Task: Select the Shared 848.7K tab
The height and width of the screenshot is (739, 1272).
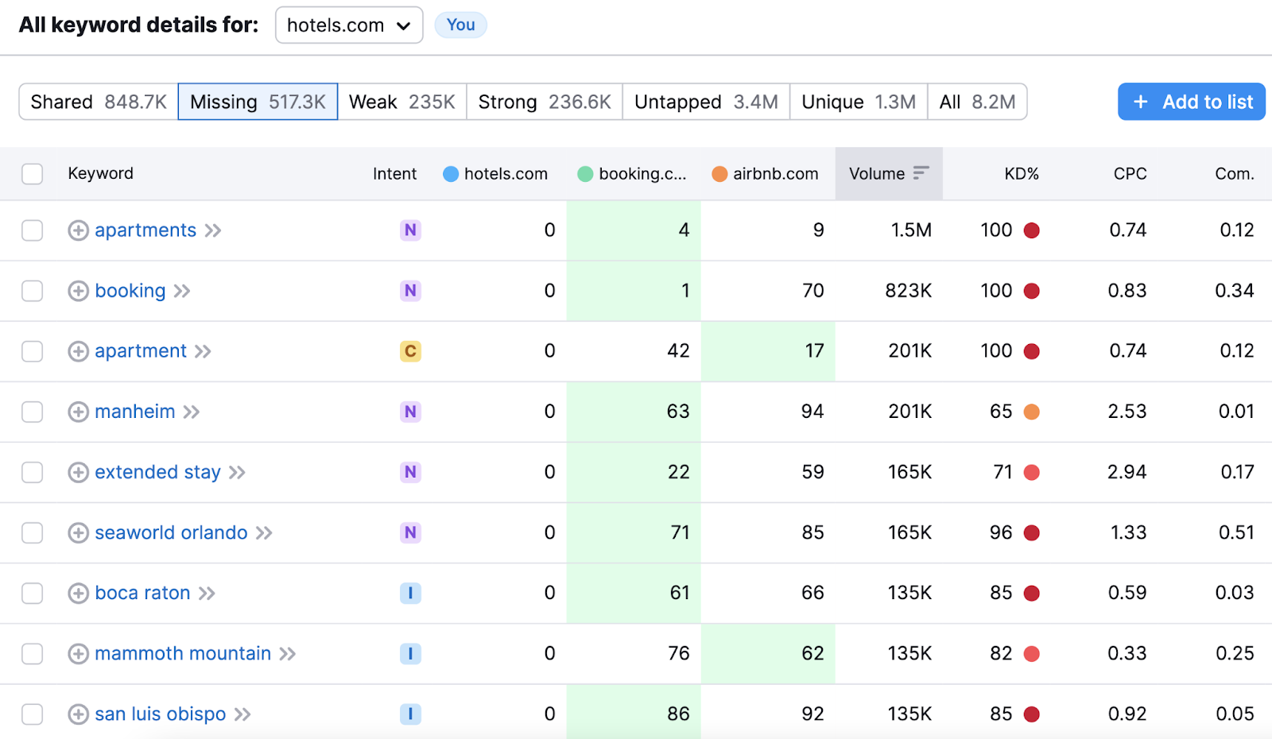Action: point(99,102)
